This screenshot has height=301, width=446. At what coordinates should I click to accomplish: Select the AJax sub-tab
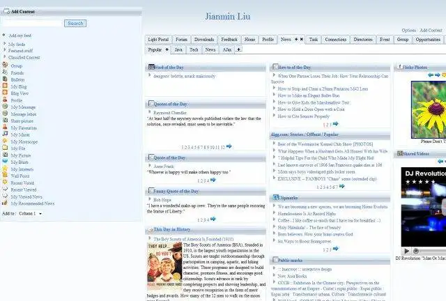click(227, 49)
